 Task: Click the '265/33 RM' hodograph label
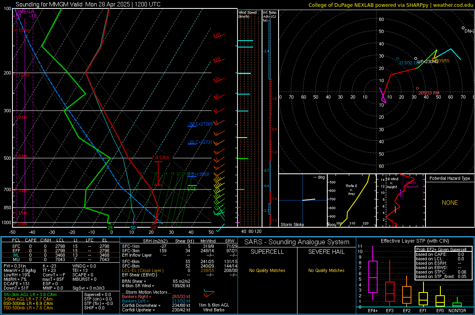coord(429,93)
